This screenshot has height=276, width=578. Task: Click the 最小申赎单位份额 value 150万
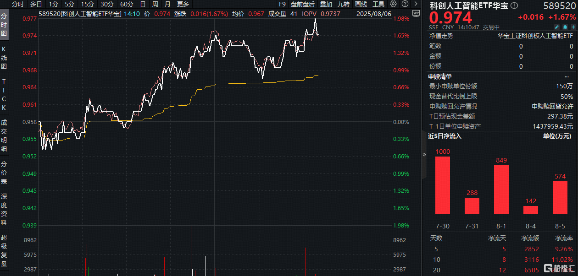pos(564,86)
